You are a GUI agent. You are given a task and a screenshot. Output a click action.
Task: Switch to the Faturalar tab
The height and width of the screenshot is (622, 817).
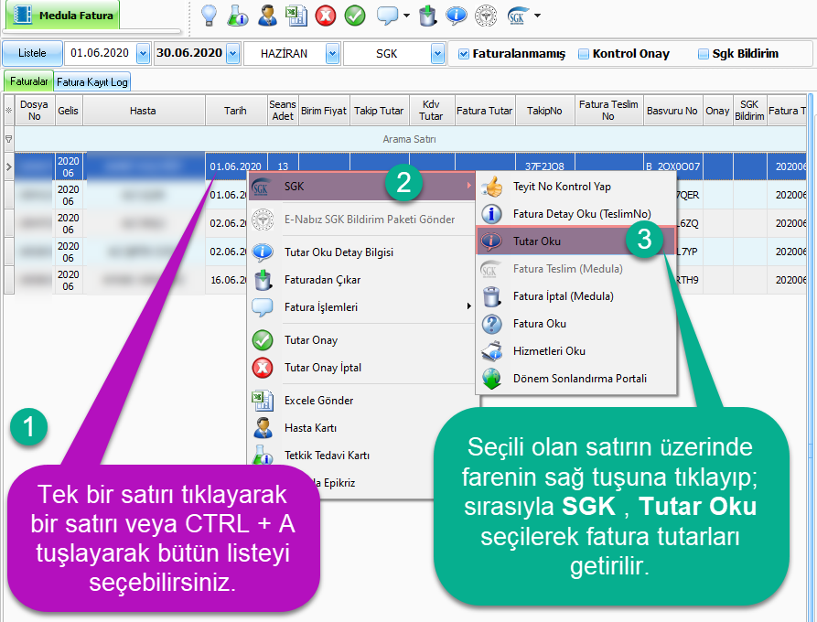(28, 81)
